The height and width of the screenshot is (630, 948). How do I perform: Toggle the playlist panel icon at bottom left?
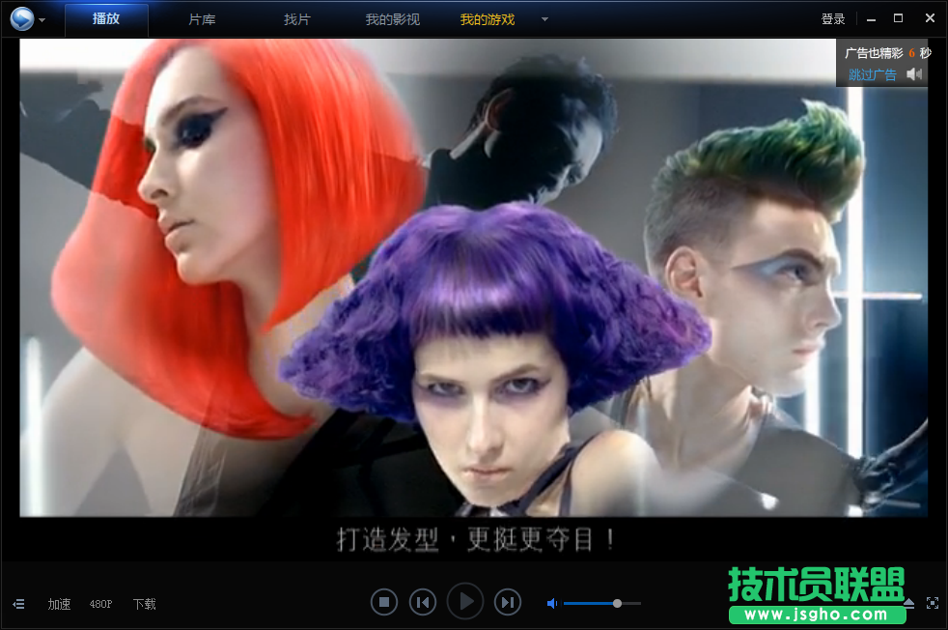[18, 604]
